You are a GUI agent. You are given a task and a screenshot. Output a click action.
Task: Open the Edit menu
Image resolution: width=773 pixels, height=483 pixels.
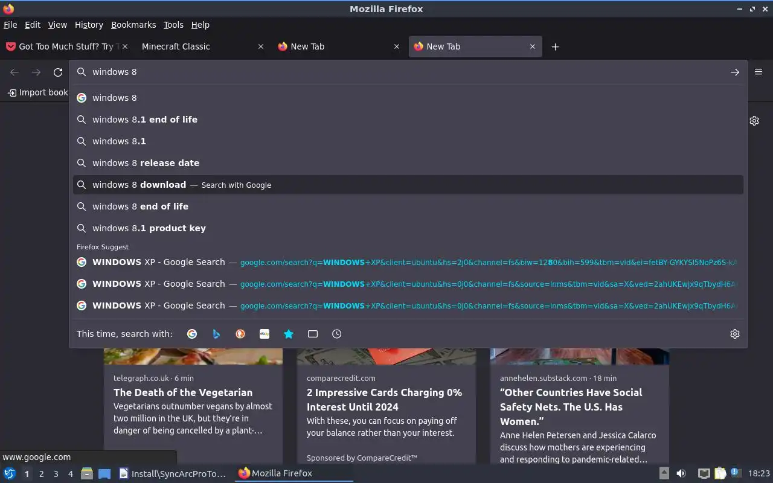(33, 25)
